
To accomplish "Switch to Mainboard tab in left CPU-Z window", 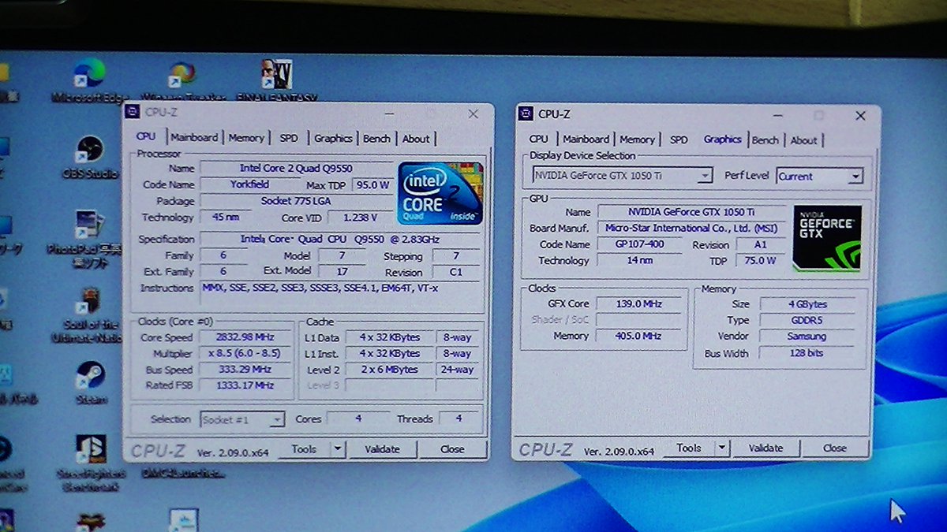I will pos(193,137).
